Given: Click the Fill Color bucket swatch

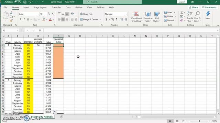Looking at the screenshot, I should 44,19.
